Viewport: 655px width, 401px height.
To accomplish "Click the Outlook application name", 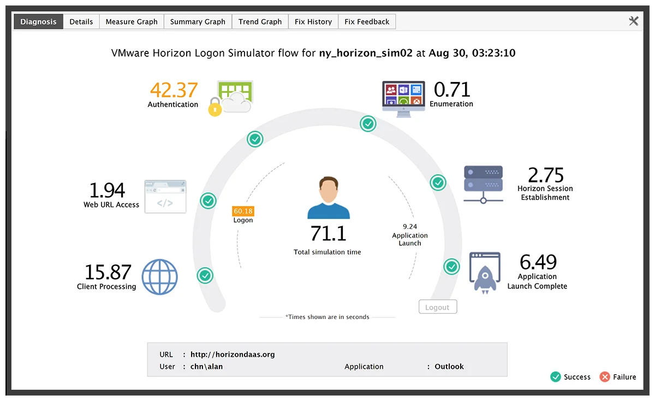I will coord(449,367).
